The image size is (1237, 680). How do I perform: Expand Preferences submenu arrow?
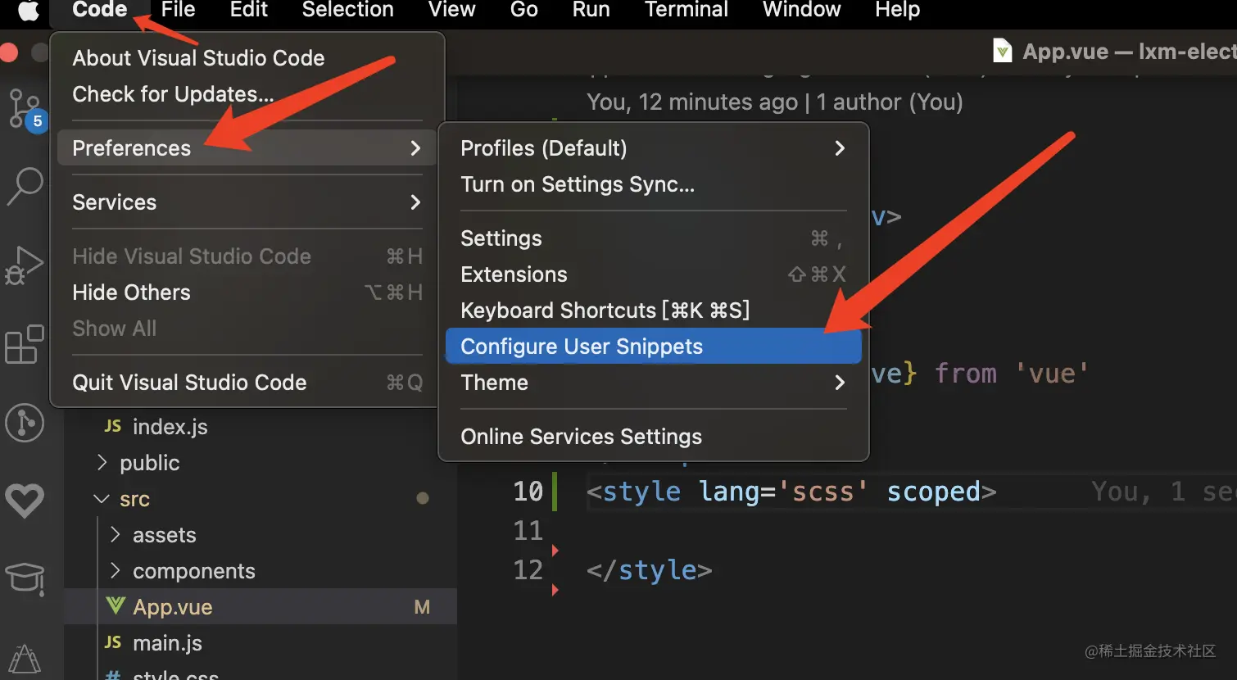coord(415,148)
